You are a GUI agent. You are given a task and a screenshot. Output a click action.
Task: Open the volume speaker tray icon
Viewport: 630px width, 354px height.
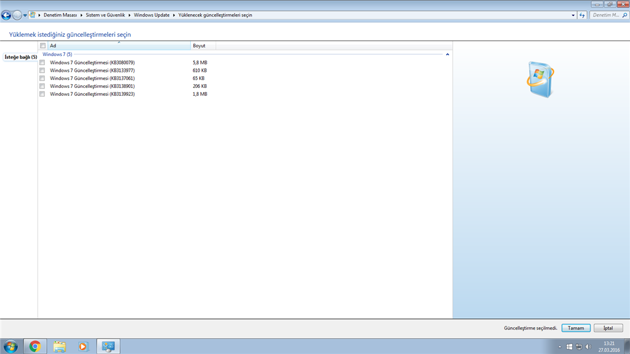(589, 347)
